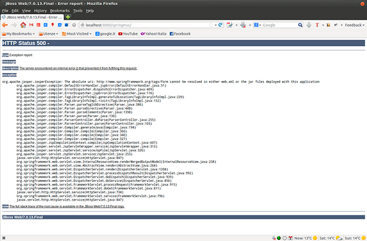Expand the My Bookmarks folder
Image resolution: width=367 pixels, height=241 pixels.
[18, 34]
